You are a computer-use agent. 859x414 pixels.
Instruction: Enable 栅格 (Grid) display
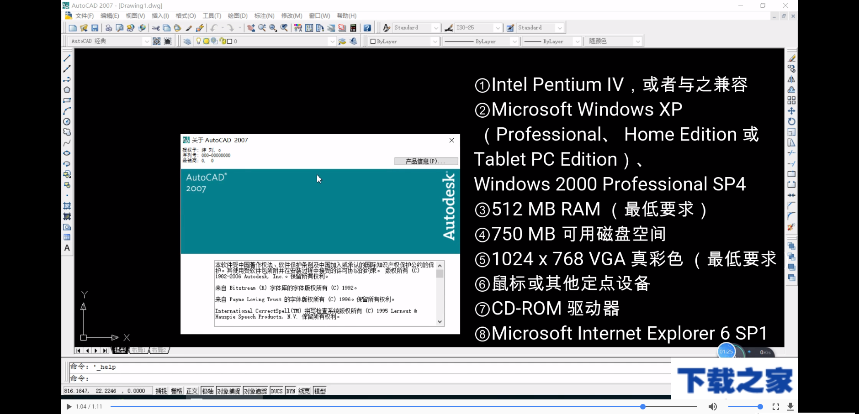coord(177,391)
